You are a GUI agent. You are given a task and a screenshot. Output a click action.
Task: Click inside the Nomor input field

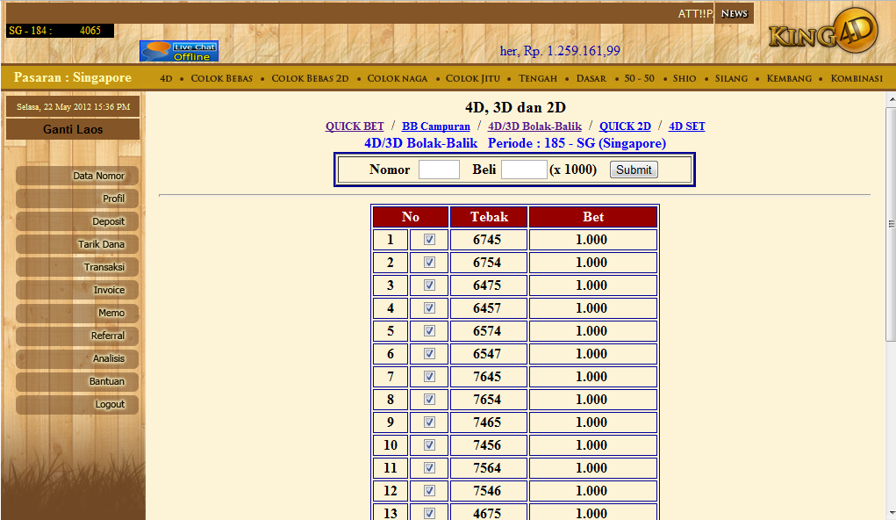click(x=438, y=170)
